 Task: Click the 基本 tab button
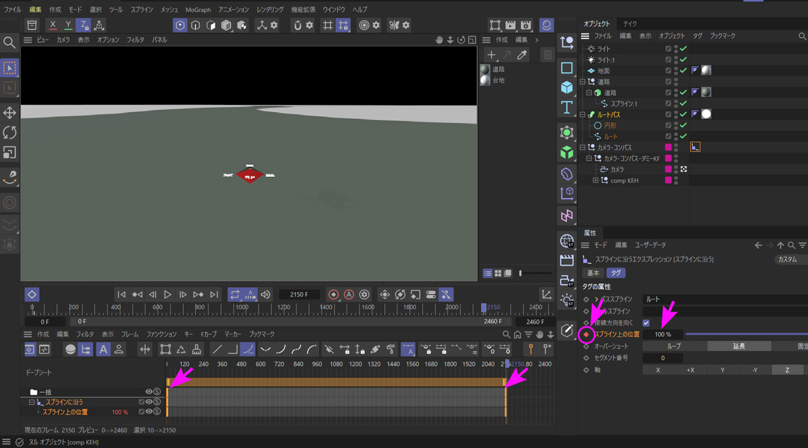pos(593,273)
